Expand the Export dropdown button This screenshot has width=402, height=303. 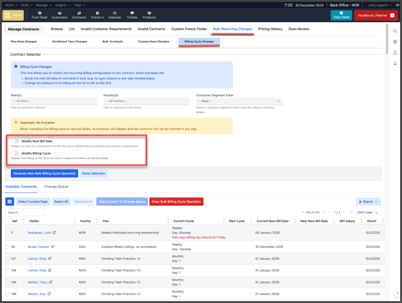point(368,201)
